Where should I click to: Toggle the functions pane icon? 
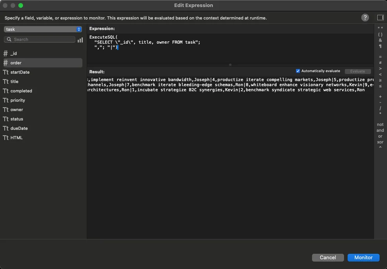380,18
